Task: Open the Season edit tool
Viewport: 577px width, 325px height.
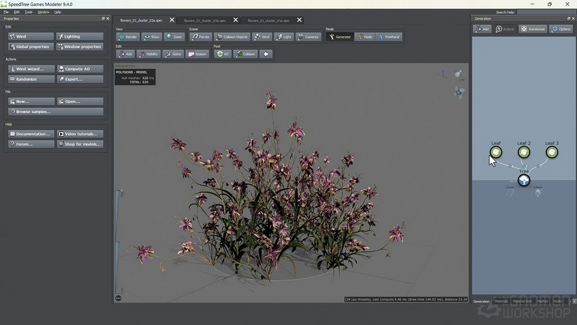Action: coord(197,54)
